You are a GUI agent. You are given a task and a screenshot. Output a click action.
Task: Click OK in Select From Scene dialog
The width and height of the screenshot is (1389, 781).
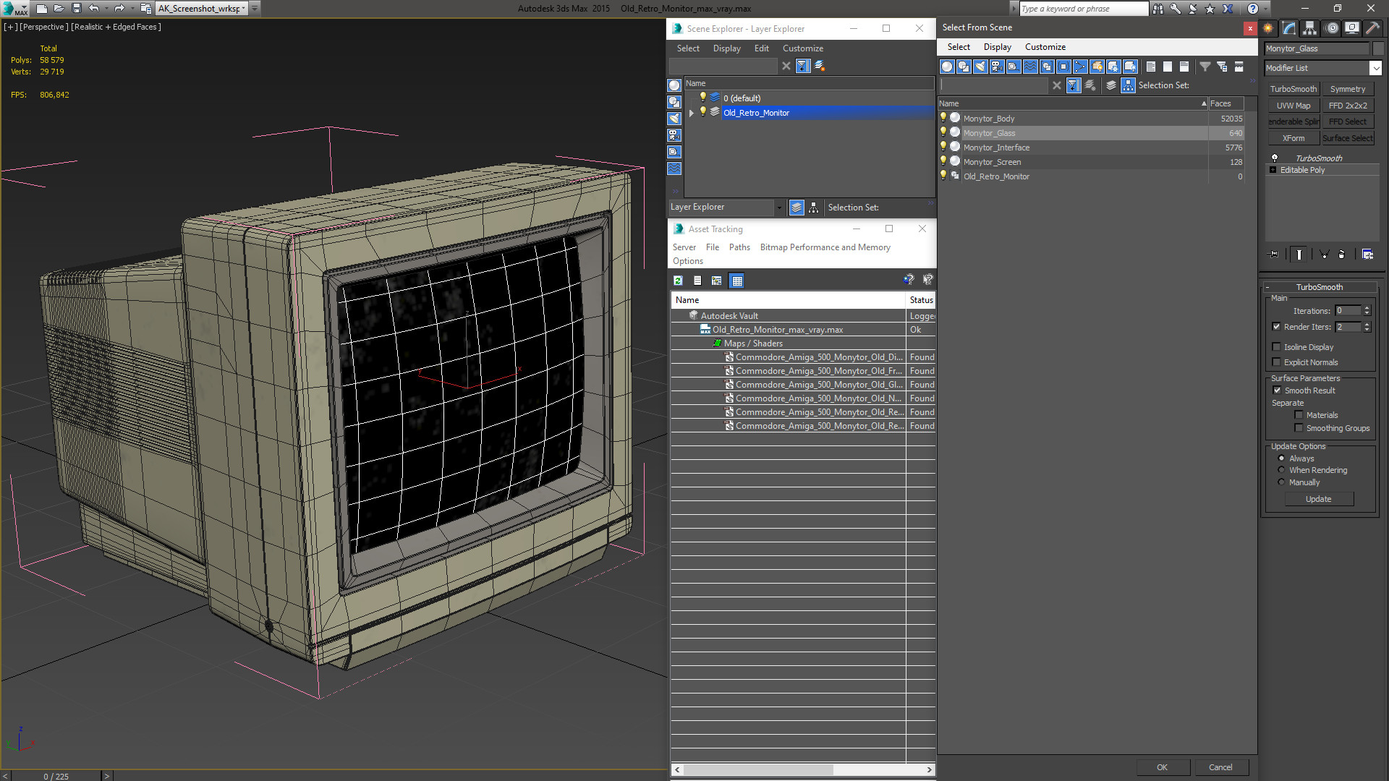[1162, 767]
